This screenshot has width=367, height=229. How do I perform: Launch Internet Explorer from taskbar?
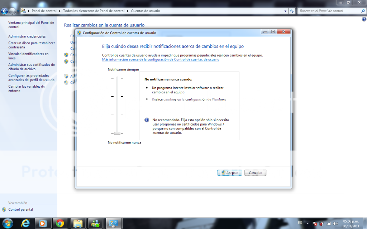25,223
